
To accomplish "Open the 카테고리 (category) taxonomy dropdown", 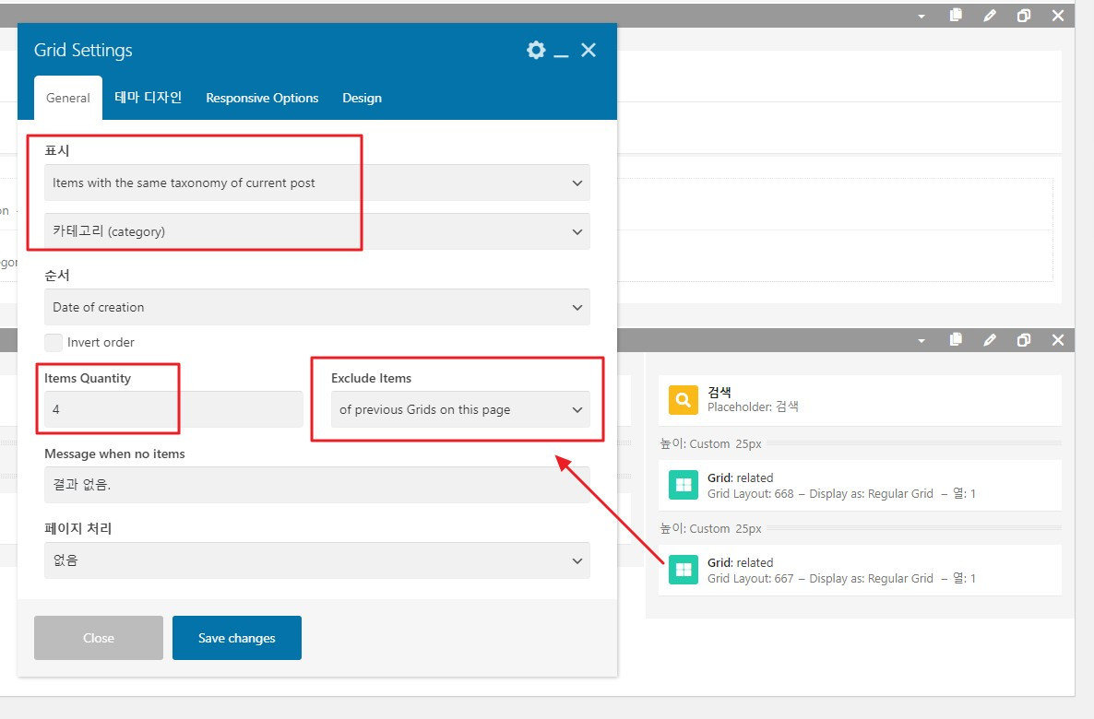I will 316,231.
